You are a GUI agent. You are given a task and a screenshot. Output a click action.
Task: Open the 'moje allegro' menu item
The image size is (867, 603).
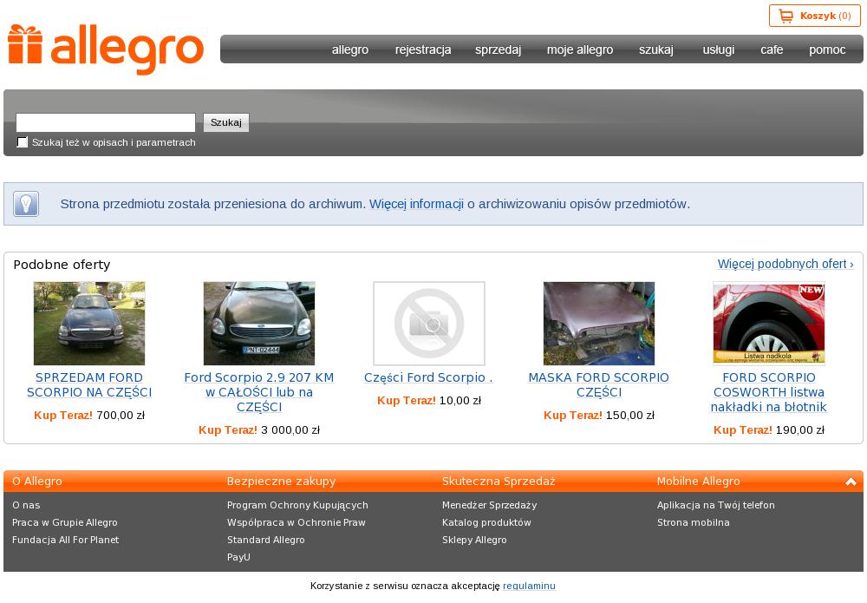[x=580, y=49]
